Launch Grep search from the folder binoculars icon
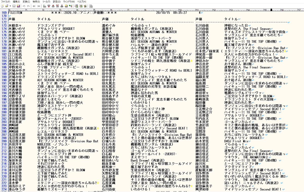Viewport: 304px width, 192px height. click(66, 6)
